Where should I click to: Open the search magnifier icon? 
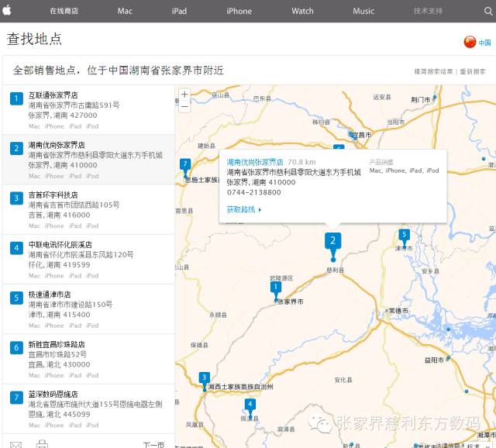point(488,11)
